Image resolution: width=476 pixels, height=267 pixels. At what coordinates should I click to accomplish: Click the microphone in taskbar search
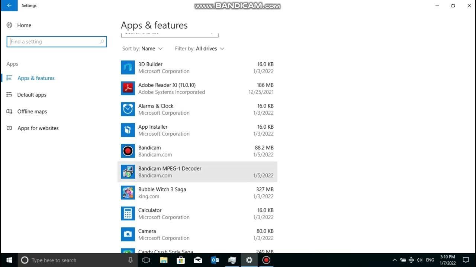[x=131, y=260]
